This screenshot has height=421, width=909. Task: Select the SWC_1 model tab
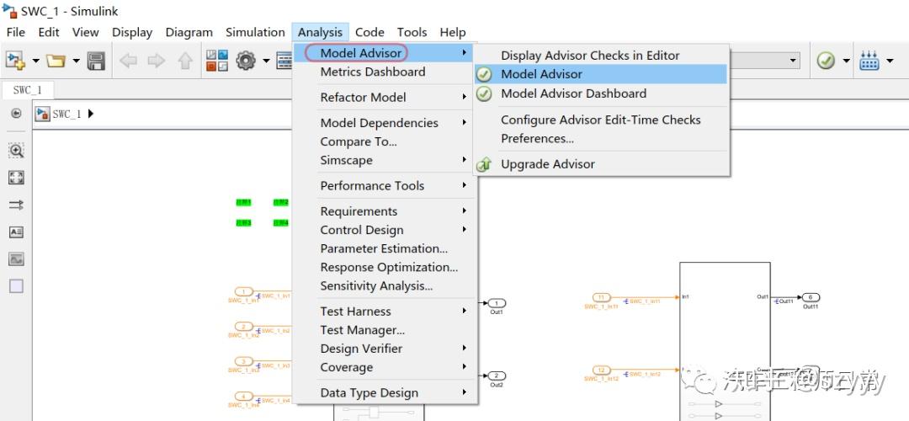coord(27,89)
